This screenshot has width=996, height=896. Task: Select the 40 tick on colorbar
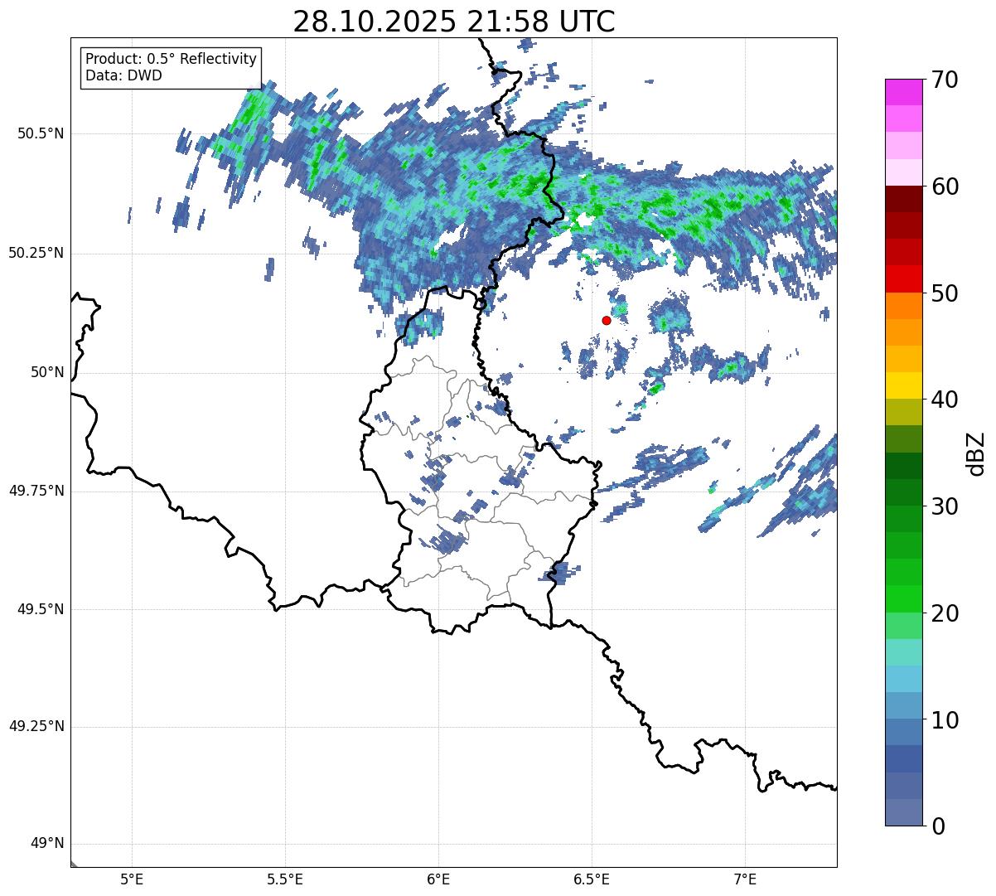tap(944, 400)
